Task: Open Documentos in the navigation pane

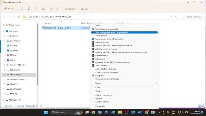Action: click(x=15, y=41)
